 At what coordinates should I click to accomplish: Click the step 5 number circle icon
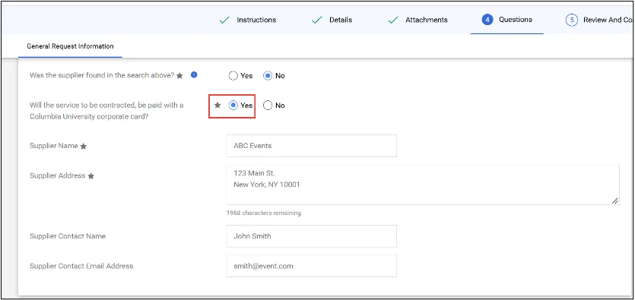click(x=571, y=20)
